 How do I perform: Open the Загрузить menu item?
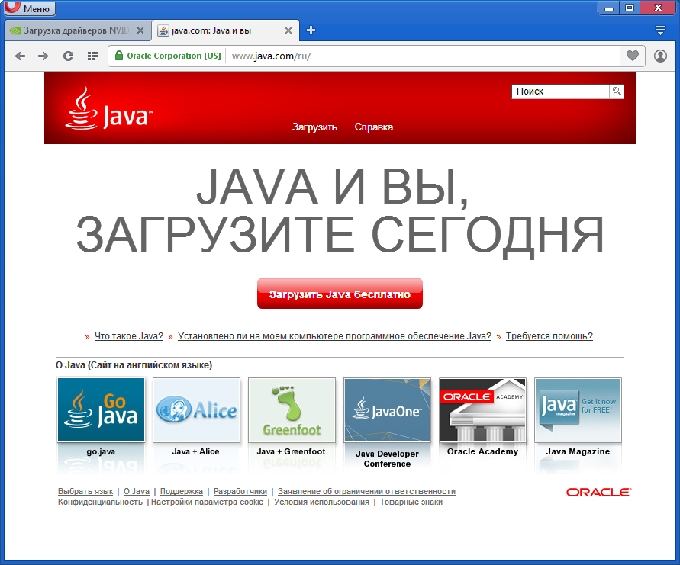click(x=314, y=127)
